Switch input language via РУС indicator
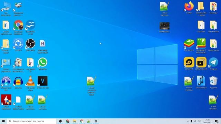The width and height of the screenshot is (221, 124). tap(199, 121)
